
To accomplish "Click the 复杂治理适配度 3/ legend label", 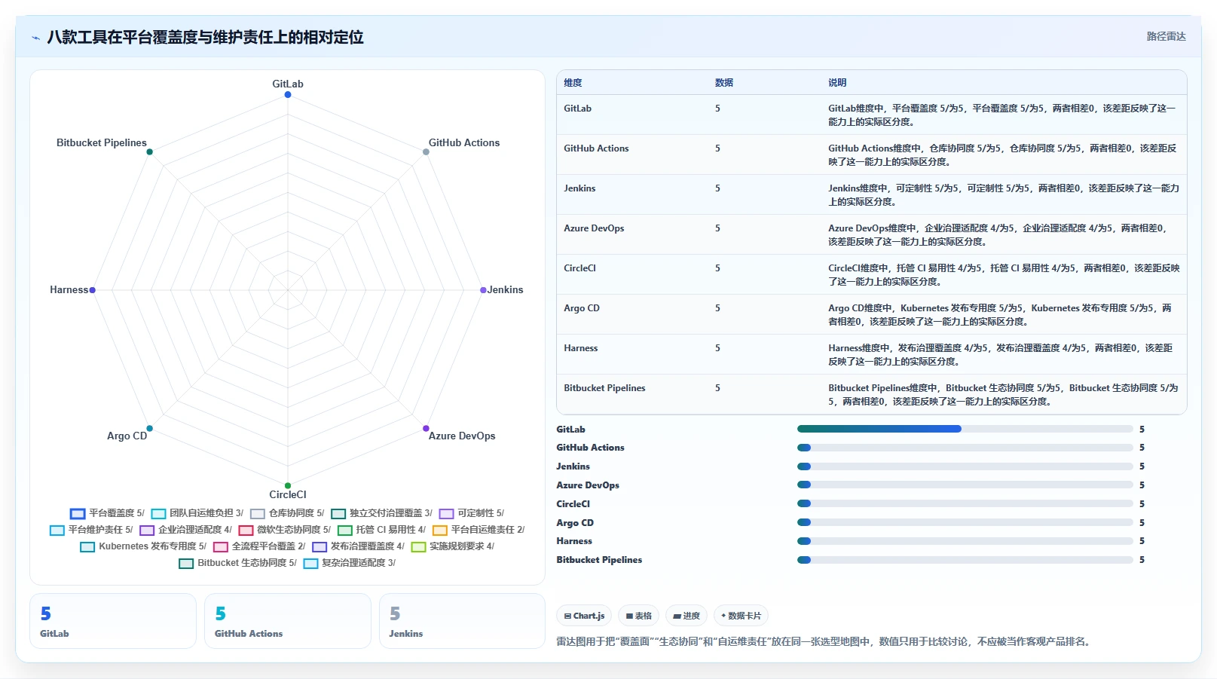I will [359, 563].
